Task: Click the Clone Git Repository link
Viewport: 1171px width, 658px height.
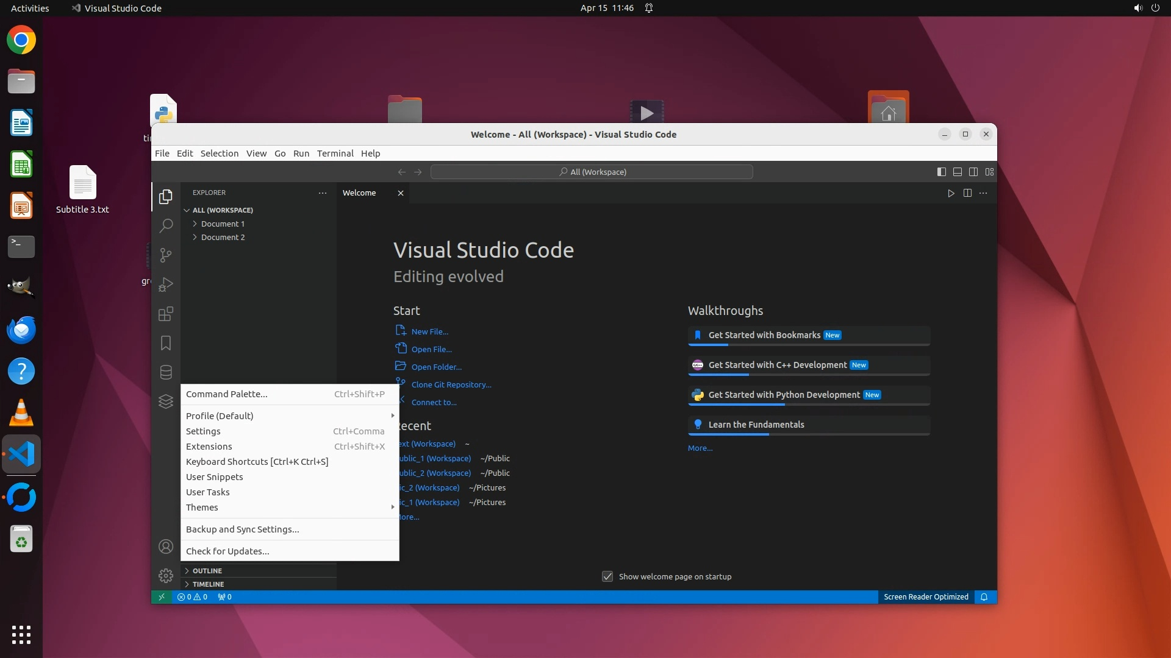Action: tap(451, 384)
